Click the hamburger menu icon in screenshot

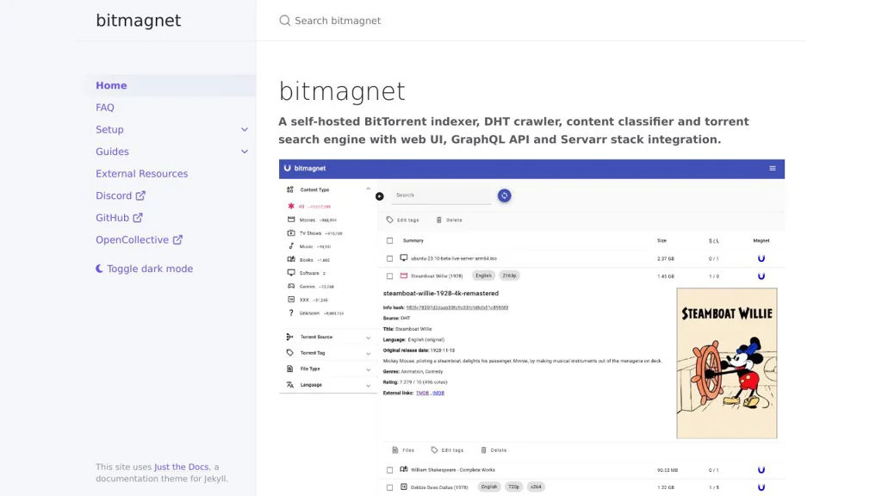coord(773,168)
